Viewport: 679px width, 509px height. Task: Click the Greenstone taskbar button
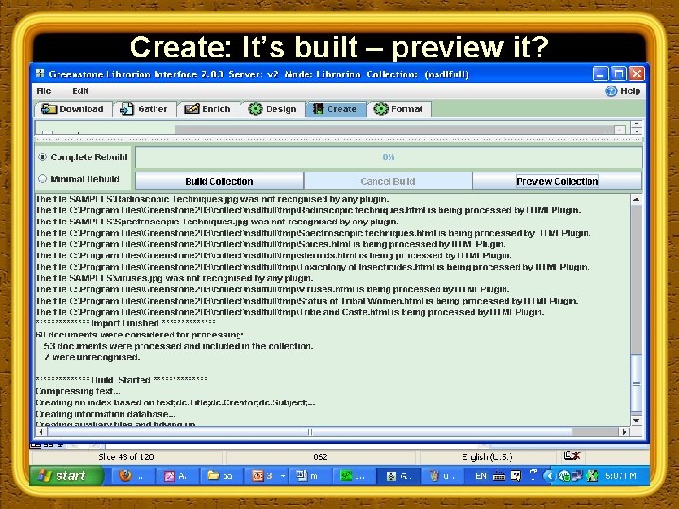pos(398,476)
